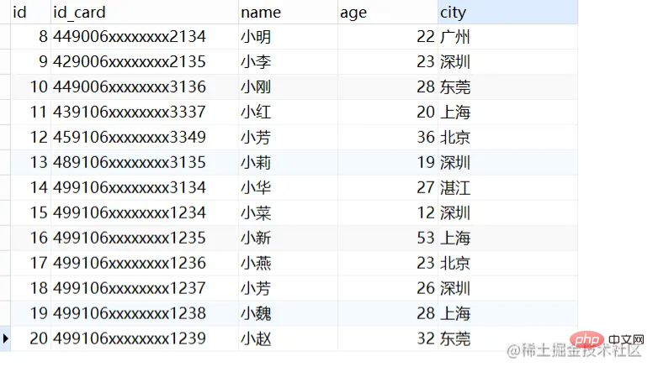
Task: Select id_card cell 429006xxxxxxxx2135
Action: click(145, 62)
